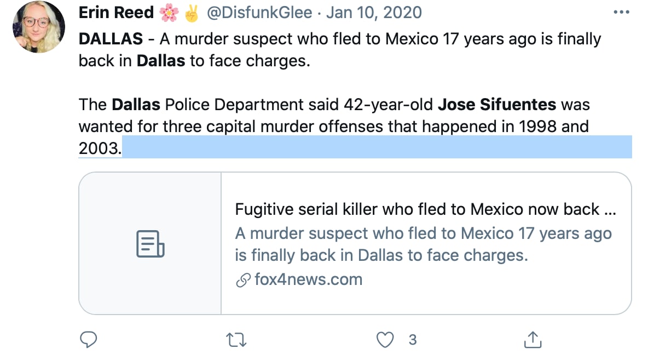Open the share icon under the tweet
Image resolution: width=648 pixels, height=354 pixels.
[x=533, y=340]
